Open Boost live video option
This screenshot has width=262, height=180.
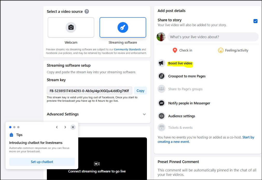[180, 63]
